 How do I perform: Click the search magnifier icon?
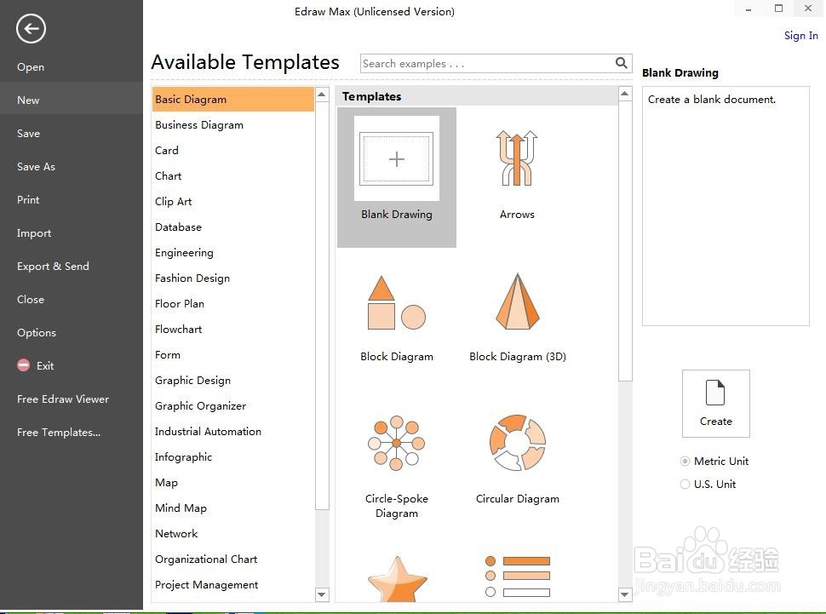coord(621,63)
